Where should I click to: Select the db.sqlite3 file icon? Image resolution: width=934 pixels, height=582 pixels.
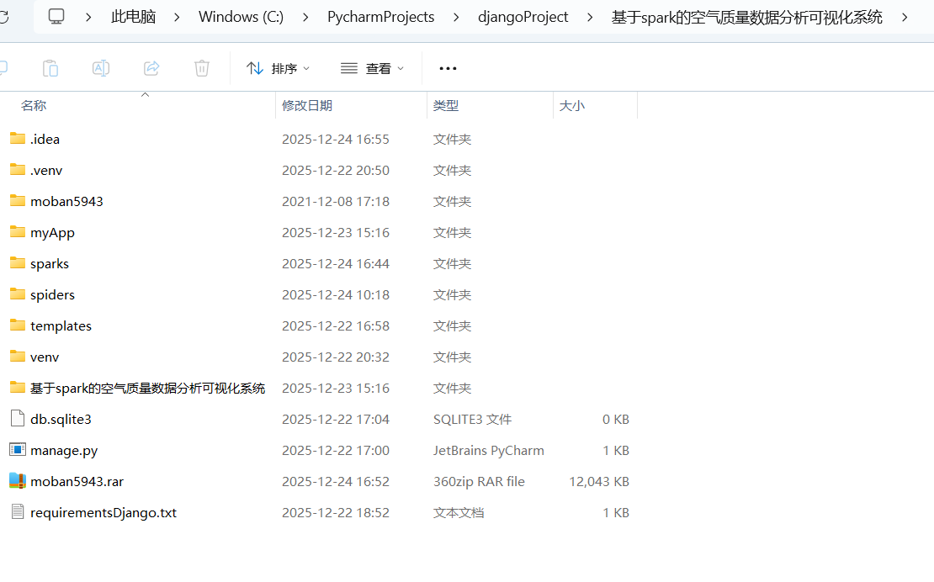click(x=18, y=419)
